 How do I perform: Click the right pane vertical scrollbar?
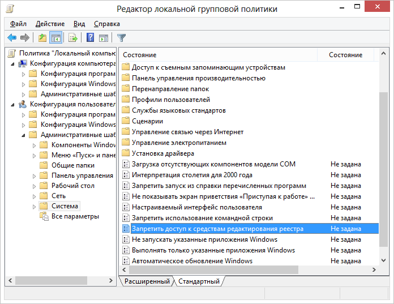point(383,170)
